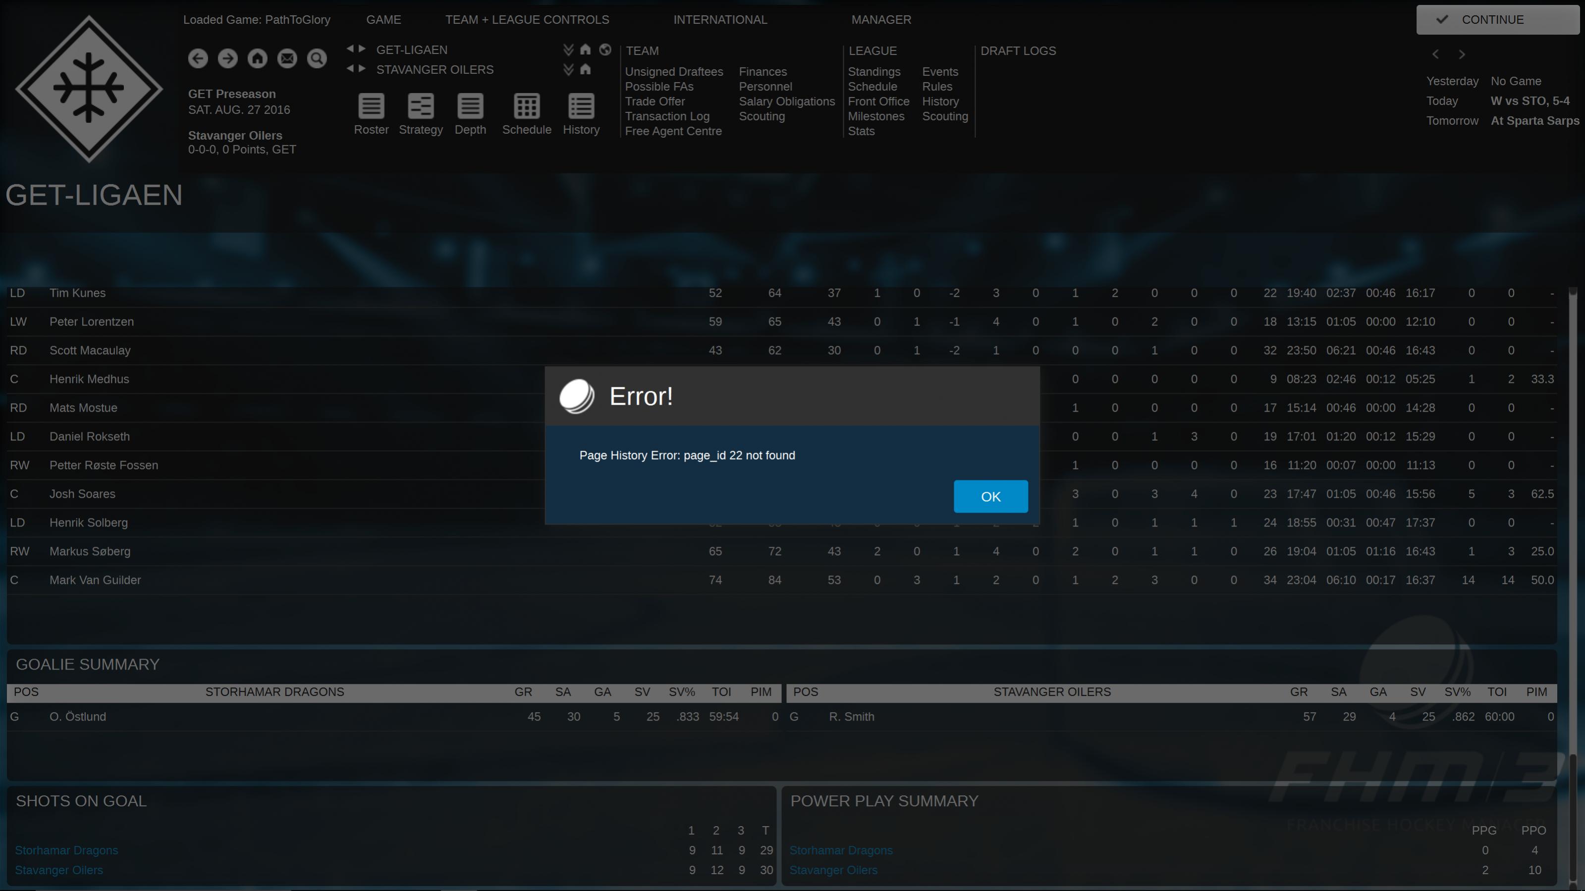Click the back arrow navigation icon

point(198,58)
